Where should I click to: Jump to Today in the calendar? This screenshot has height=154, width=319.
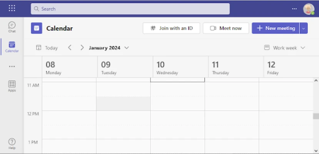(47, 48)
